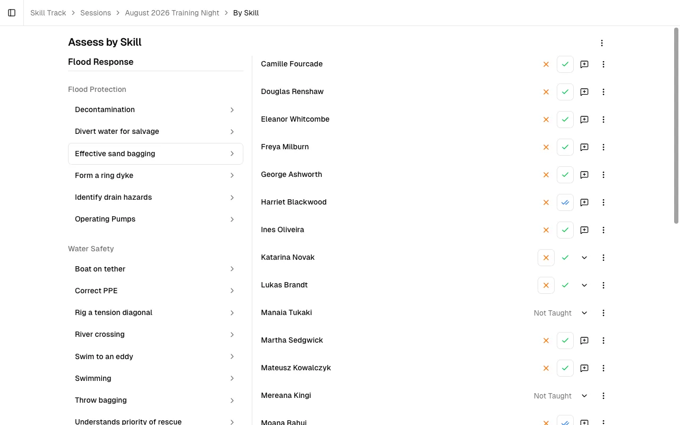Add a comment for Eleanor Whitcombe
The height and width of the screenshot is (425, 680).
(584, 120)
